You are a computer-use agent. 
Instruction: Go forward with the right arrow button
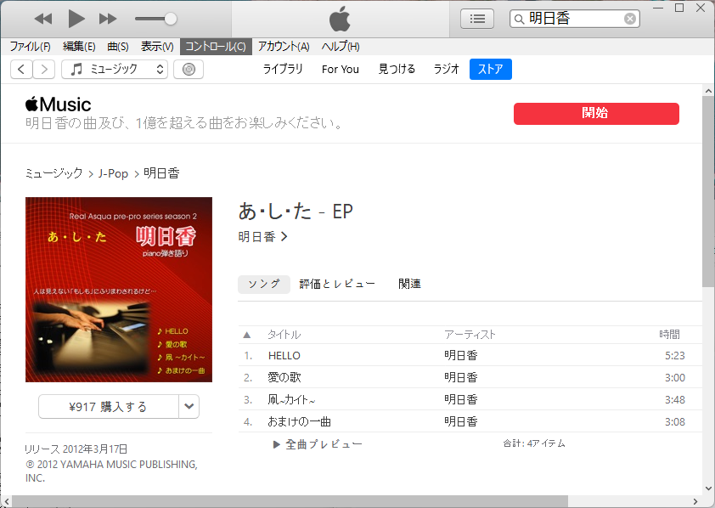point(44,70)
